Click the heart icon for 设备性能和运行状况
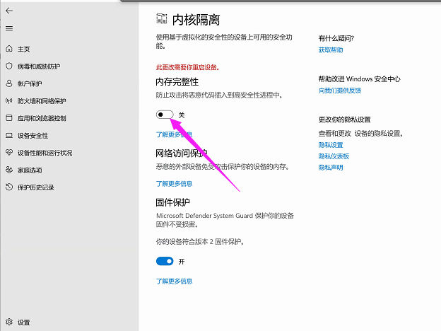Screen dimensions: 441x331 [9, 153]
